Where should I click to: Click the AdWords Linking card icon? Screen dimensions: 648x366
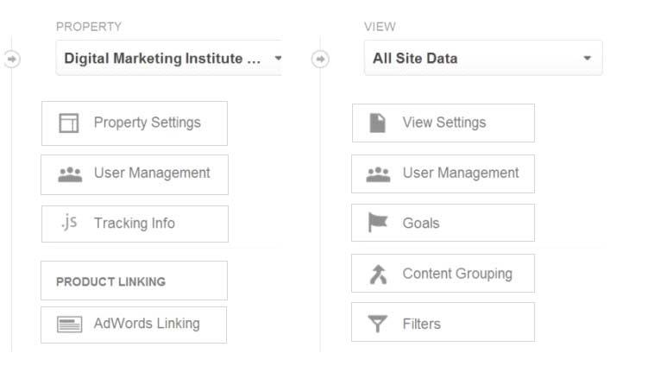(69, 325)
